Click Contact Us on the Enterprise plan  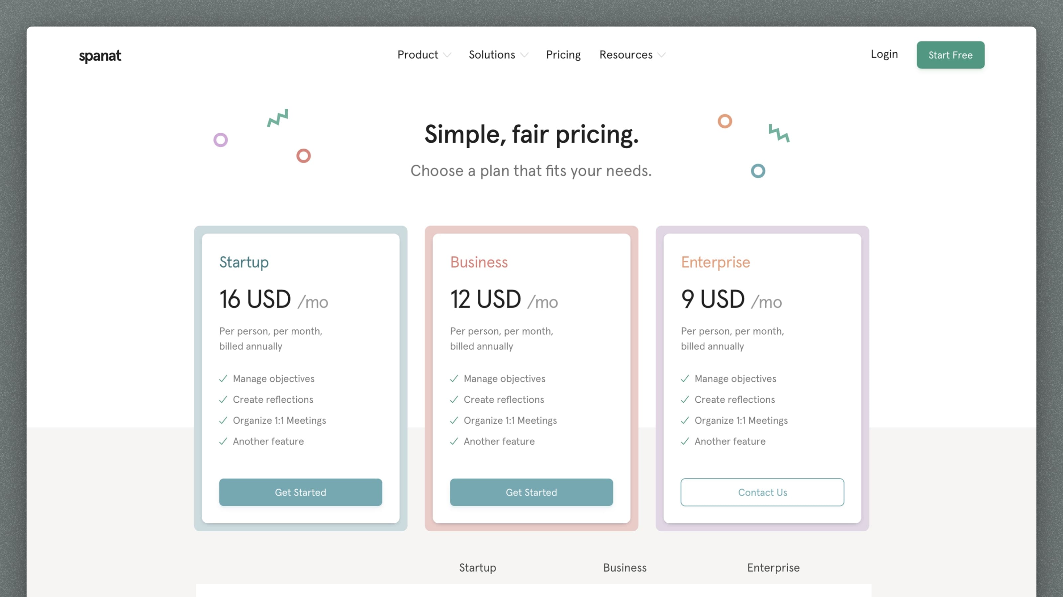pos(762,492)
